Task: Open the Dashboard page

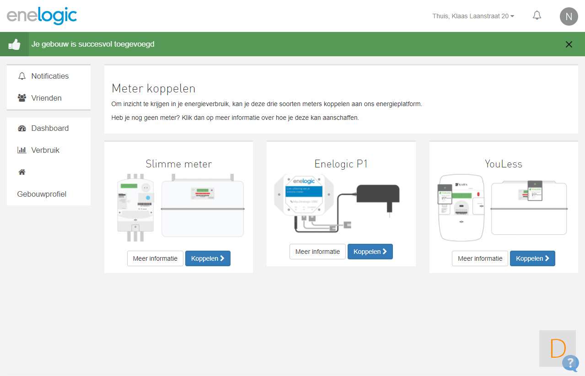Action: 49,128
